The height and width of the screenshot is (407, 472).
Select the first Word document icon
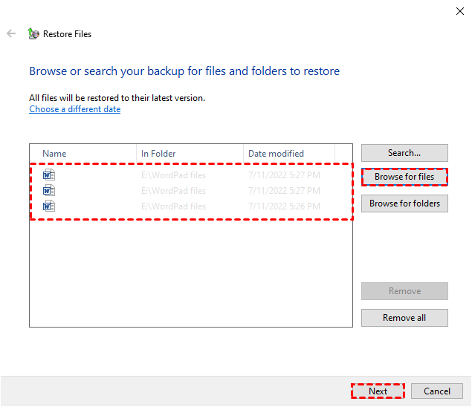click(x=49, y=175)
